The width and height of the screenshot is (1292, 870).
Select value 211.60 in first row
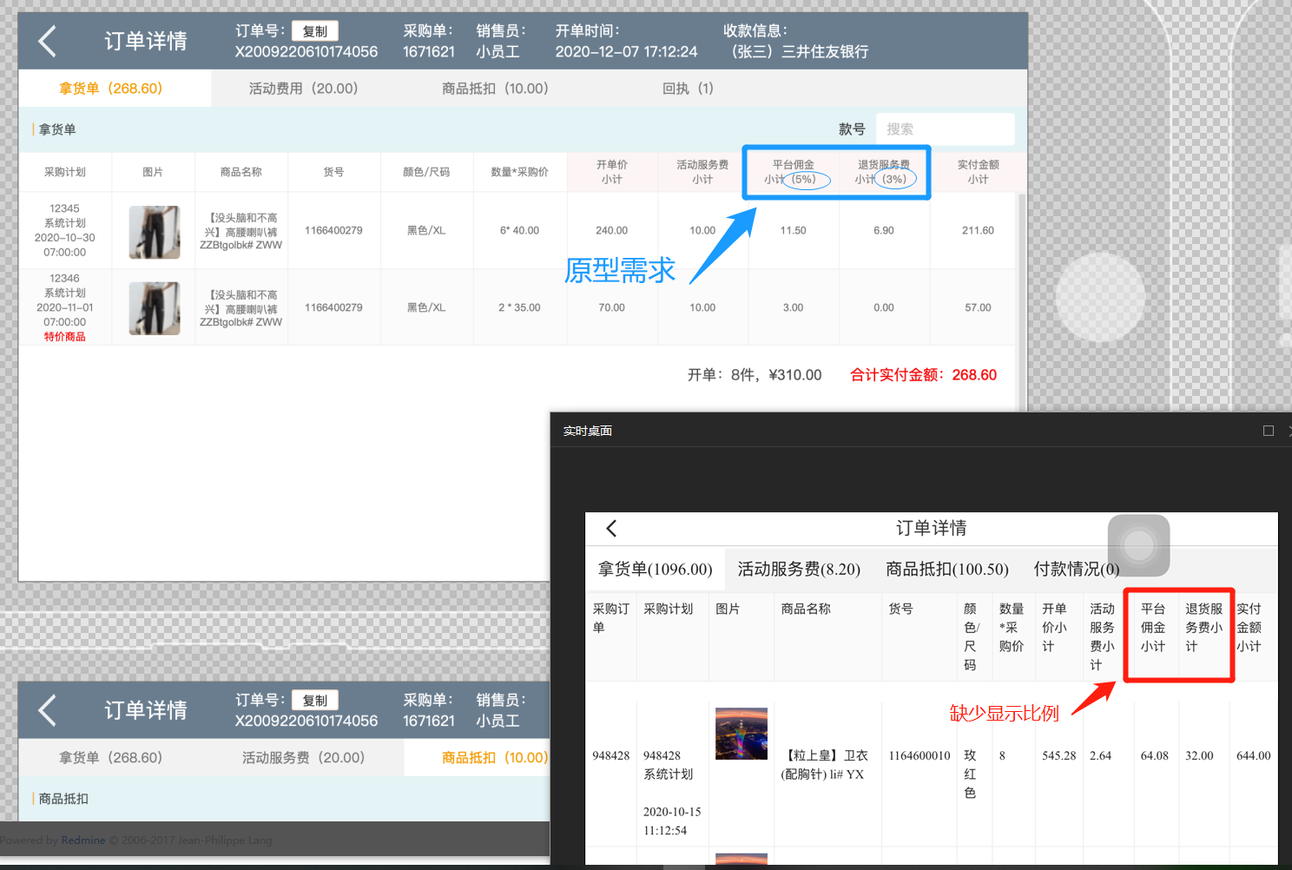pos(978,231)
